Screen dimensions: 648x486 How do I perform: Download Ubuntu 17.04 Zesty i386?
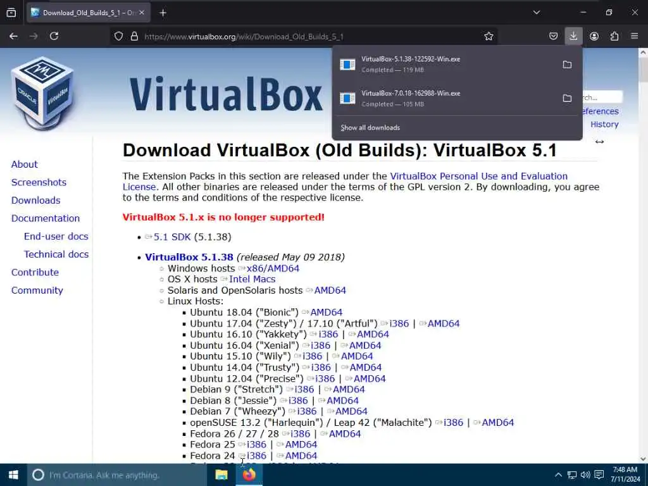click(399, 323)
